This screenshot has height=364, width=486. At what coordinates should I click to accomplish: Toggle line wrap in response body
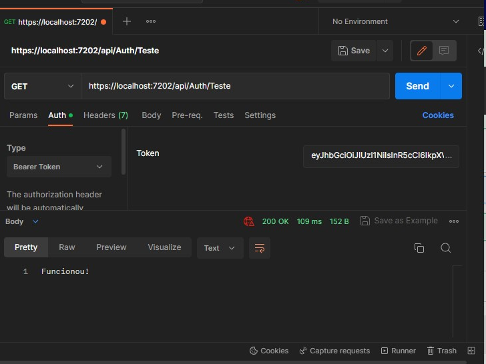pyautogui.click(x=260, y=248)
